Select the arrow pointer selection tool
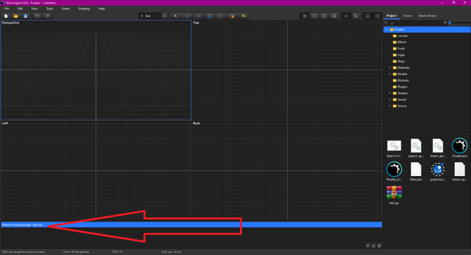This screenshot has height=255, width=471. [176, 15]
